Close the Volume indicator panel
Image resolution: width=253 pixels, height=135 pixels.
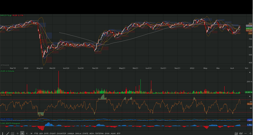pyautogui.click(x=249, y=72)
